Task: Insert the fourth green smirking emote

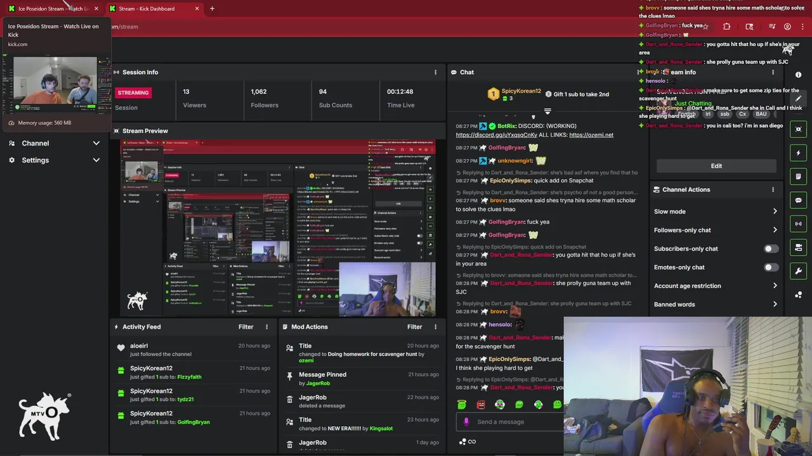Action: tap(519, 405)
